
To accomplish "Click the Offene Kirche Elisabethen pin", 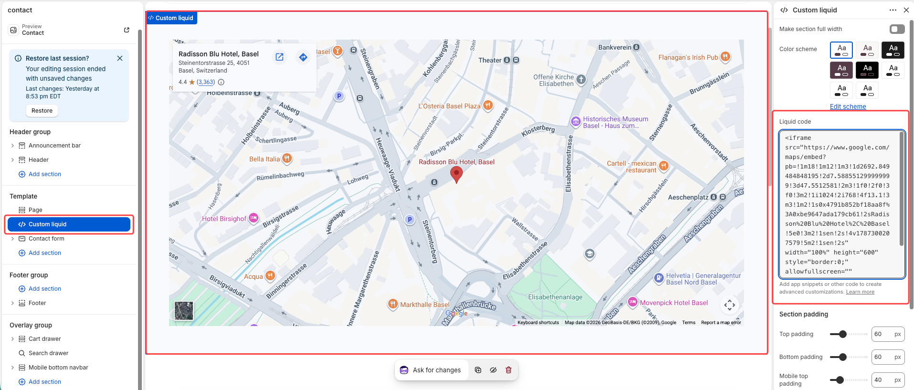I will click(x=581, y=80).
